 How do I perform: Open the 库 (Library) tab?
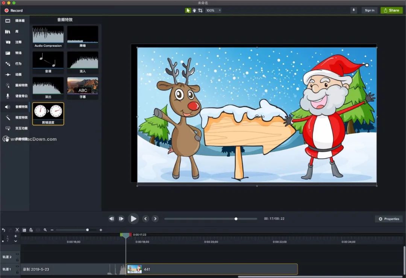pyautogui.click(x=15, y=31)
